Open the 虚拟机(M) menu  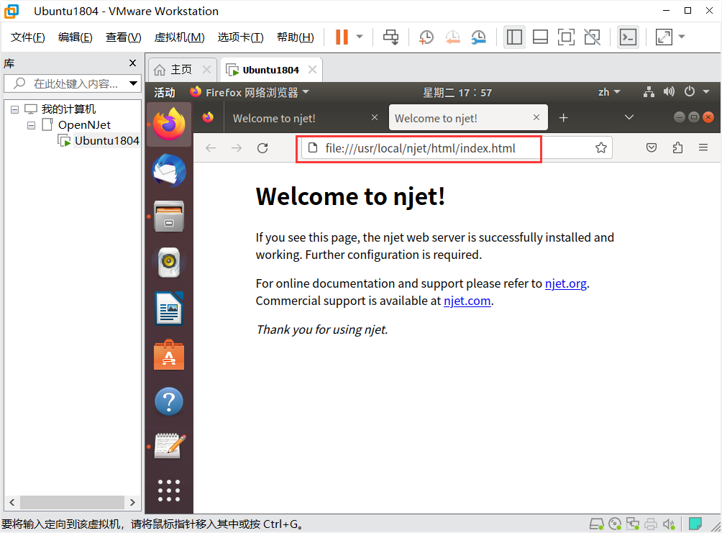click(x=180, y=37)
